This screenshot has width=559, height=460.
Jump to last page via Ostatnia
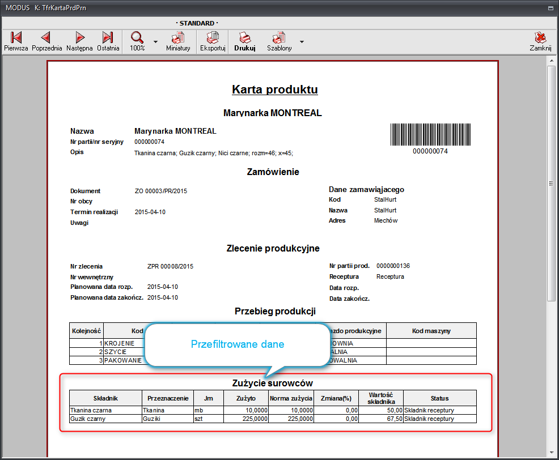pyautogui.click(x=108, y=41)
